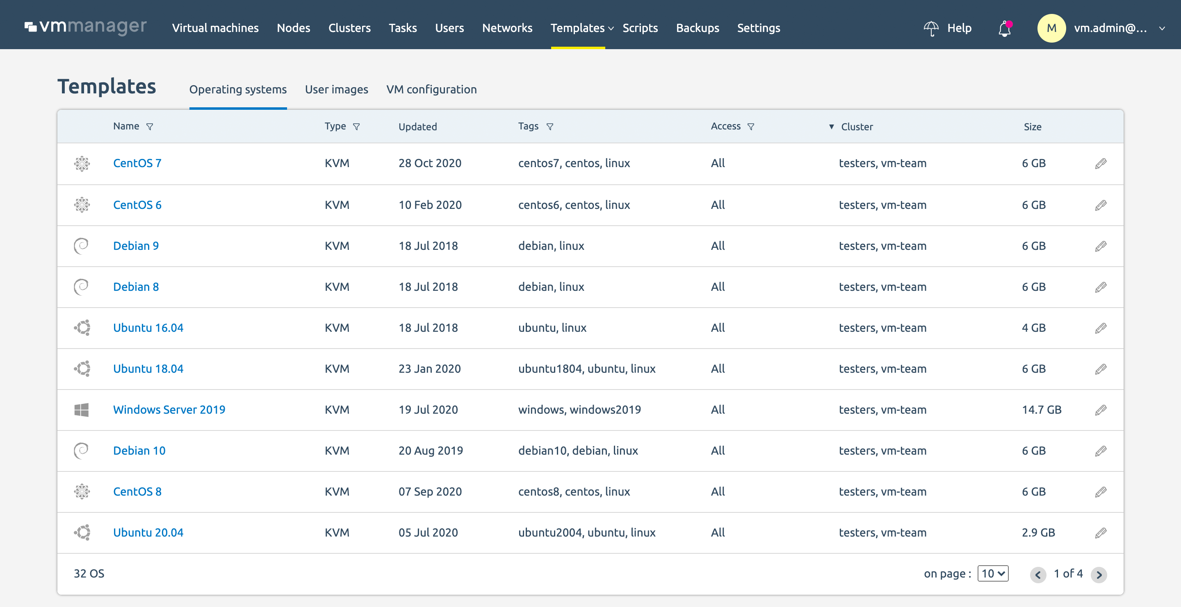Click the CentOS 8 logo icon
1181x607 pixels.
pos(82,491)
